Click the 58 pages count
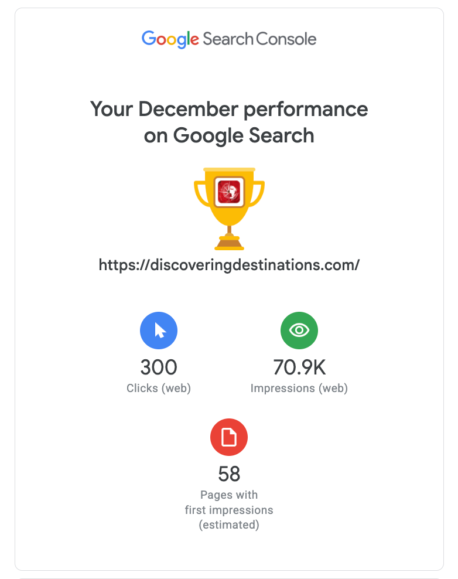The width and height of the screenshot is (458, 579). 229,474
